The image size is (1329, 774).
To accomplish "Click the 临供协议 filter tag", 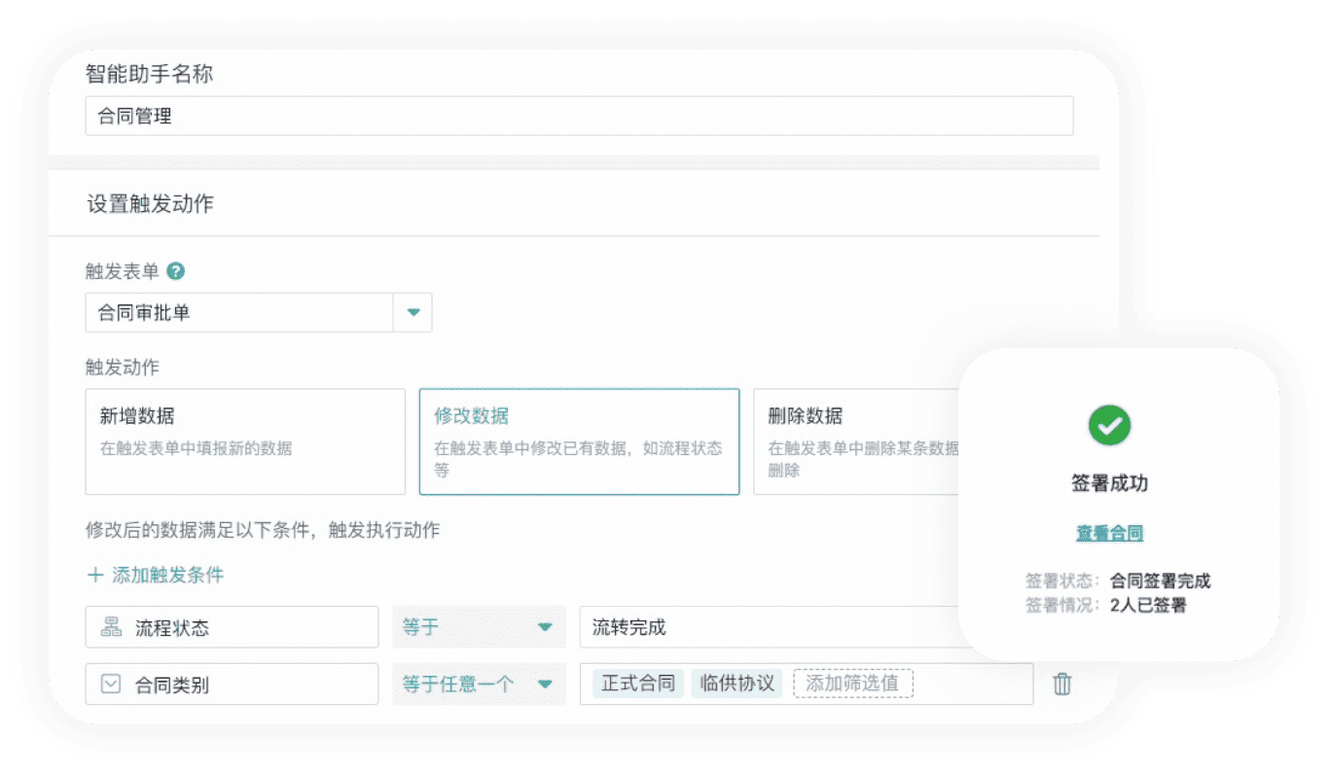I will (x=737, y=684).
